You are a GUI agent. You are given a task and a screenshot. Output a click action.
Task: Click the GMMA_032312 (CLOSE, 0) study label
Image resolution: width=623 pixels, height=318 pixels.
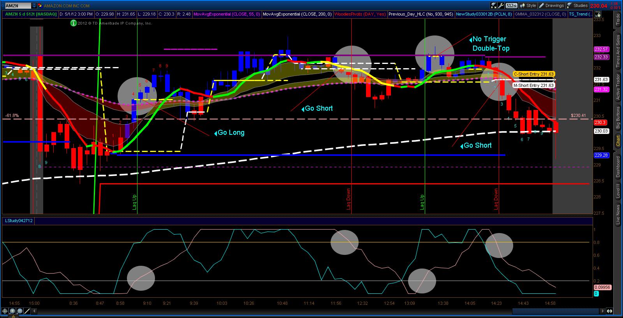[x=540, y=14]
